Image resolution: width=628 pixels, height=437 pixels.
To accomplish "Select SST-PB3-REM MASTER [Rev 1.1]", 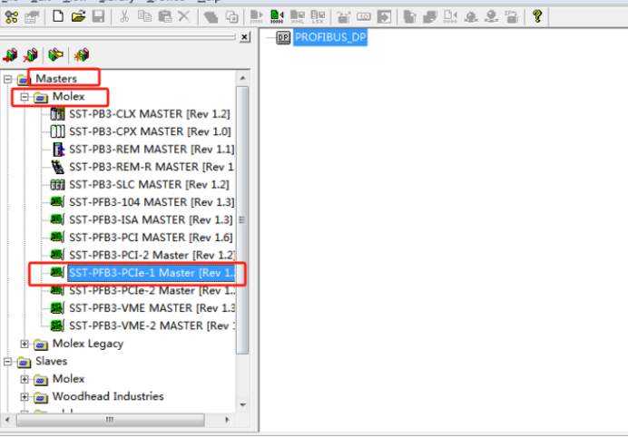I will coord(152,150).
